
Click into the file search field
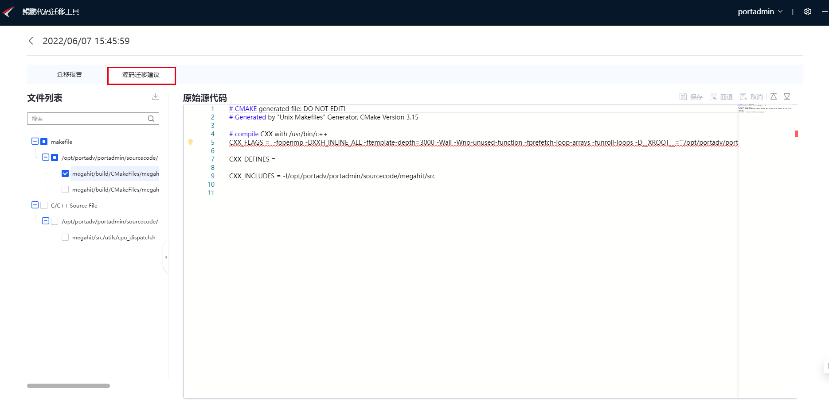(87, 119)
